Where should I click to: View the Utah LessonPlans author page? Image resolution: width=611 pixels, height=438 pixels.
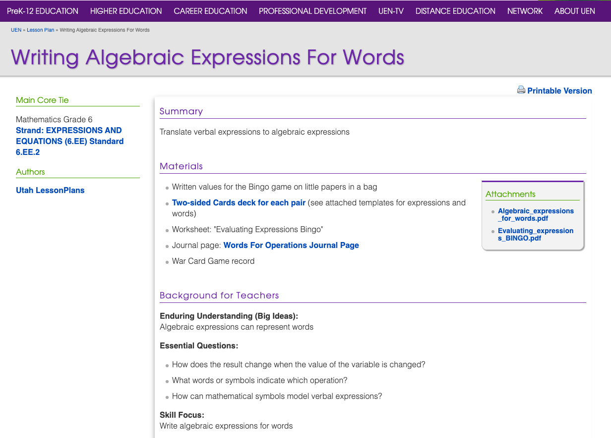click(50, 190)
